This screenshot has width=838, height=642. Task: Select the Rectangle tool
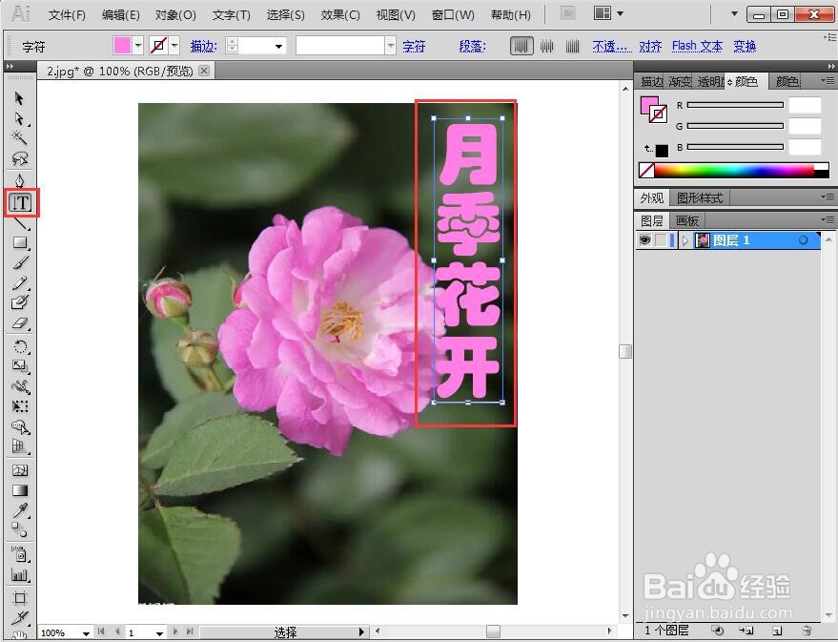[x=20, y=242]
